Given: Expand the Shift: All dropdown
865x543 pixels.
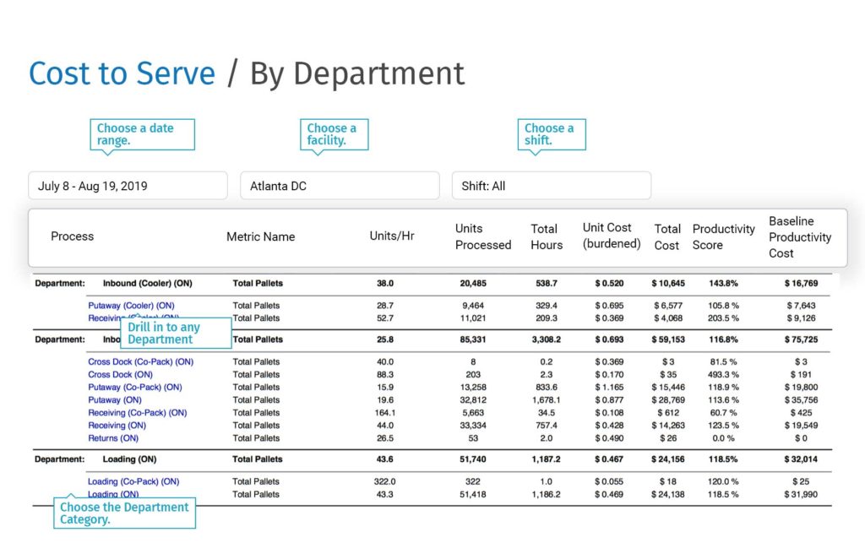Looking at the screenshot, I should click(x=551, y=186).
